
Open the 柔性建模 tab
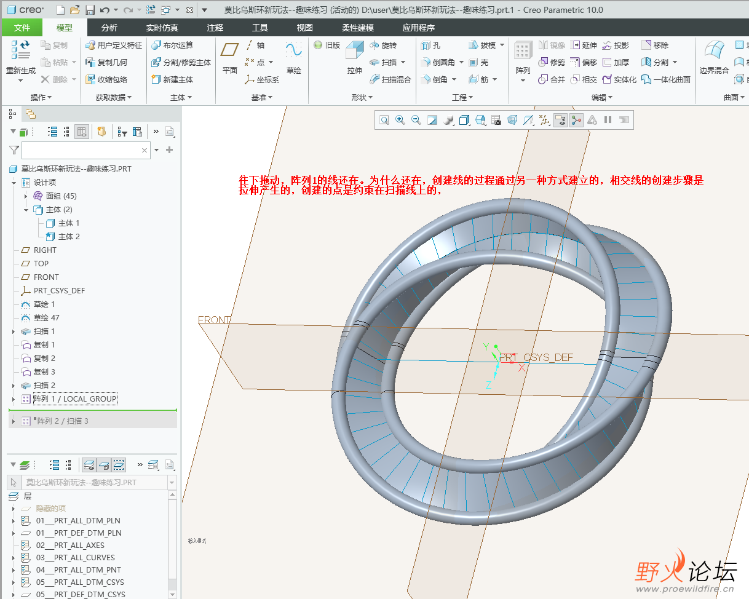point(358,28)
